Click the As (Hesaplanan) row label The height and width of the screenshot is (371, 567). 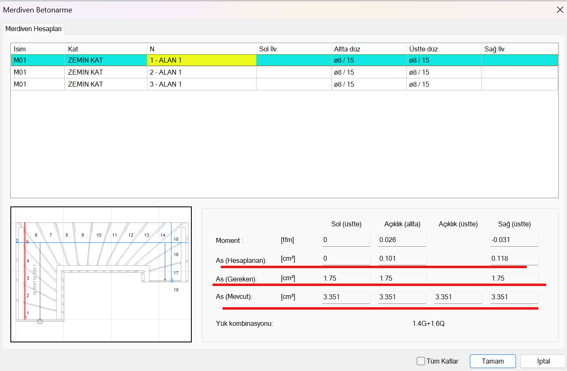[x=241, y=260]
